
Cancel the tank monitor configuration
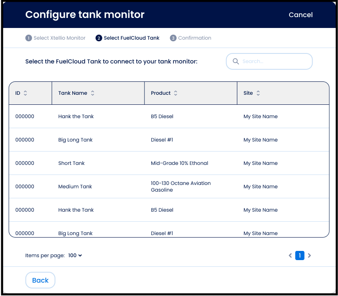300,15
